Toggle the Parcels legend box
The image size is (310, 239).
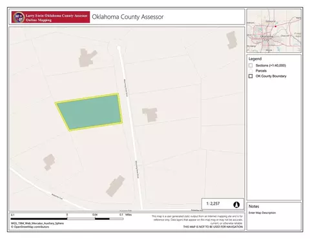[x=251, y=70]
